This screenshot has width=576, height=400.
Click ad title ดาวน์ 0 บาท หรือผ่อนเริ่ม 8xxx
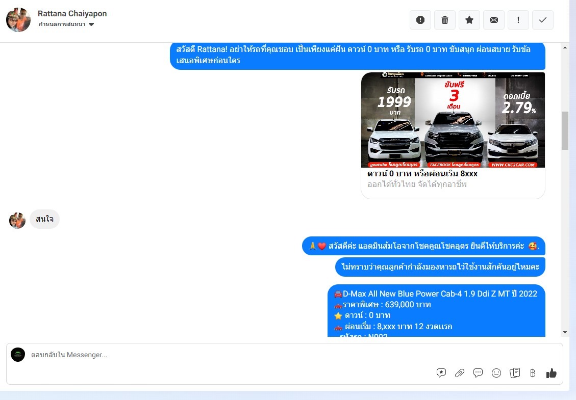pyautogui.click(x=422, y=174)
